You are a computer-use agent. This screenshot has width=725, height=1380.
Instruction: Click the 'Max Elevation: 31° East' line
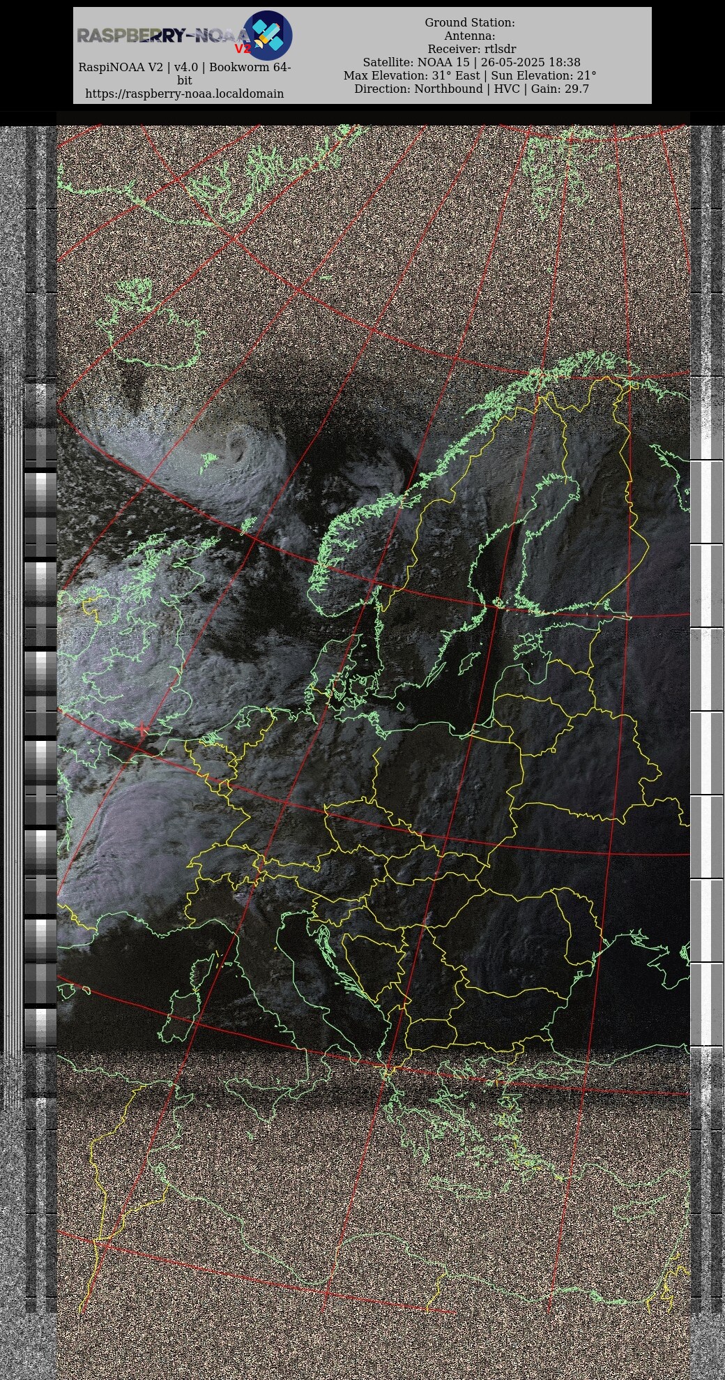pyautogui.click(x=470, y=76)
